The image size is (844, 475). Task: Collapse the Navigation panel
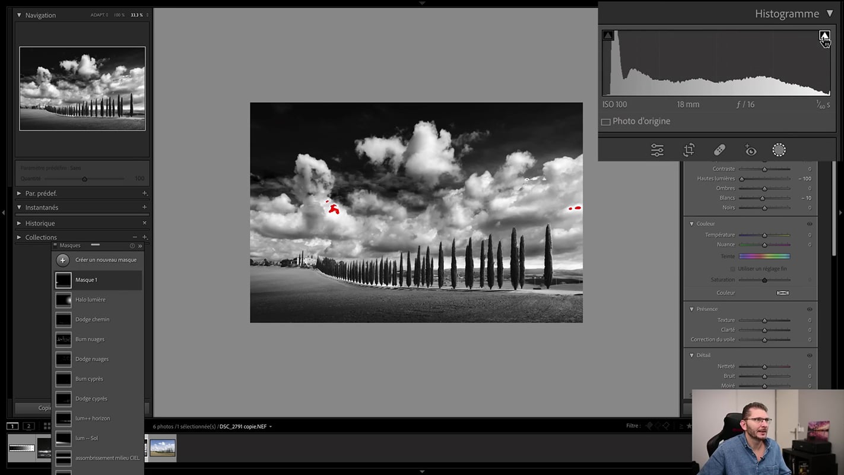19,15
